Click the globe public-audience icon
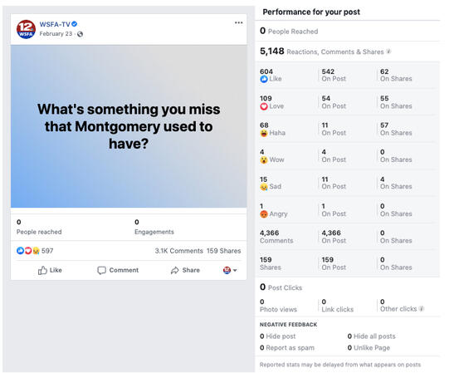The image size is (454, 373). 80,34
